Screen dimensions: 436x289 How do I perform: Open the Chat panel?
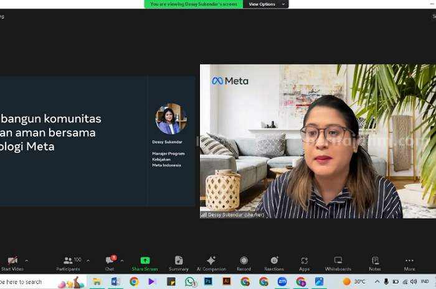point(110,264)
